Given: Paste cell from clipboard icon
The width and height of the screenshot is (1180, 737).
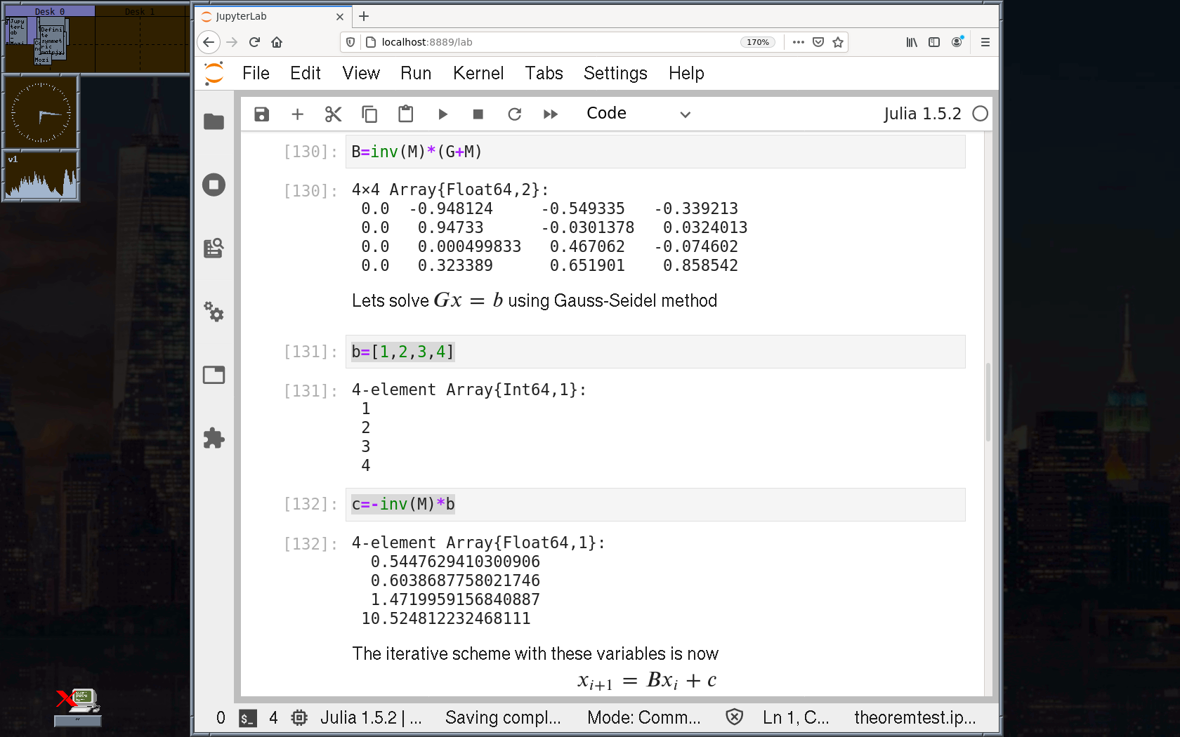Looking at the screenshot, I should point(405,114).
